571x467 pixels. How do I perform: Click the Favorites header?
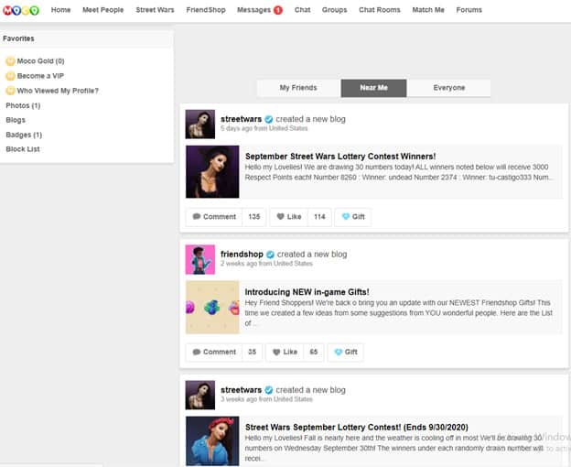pyautogui.click(x=18, y=38)
